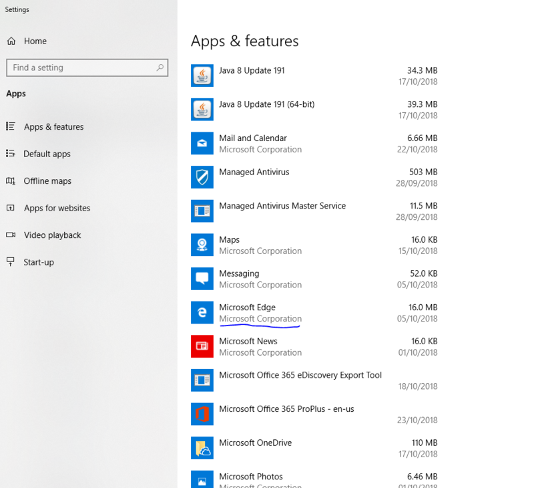Click the Microsoft OneDrive folder icon

click(x=202, y=448)
